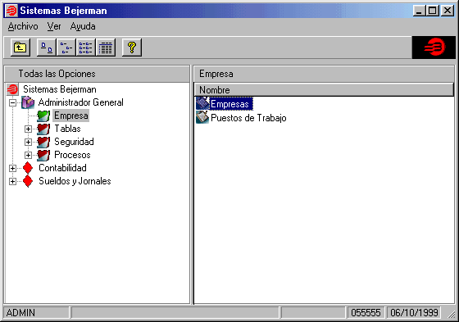
Task: Open the Archivo menu
Action: [x=23, y=26]
